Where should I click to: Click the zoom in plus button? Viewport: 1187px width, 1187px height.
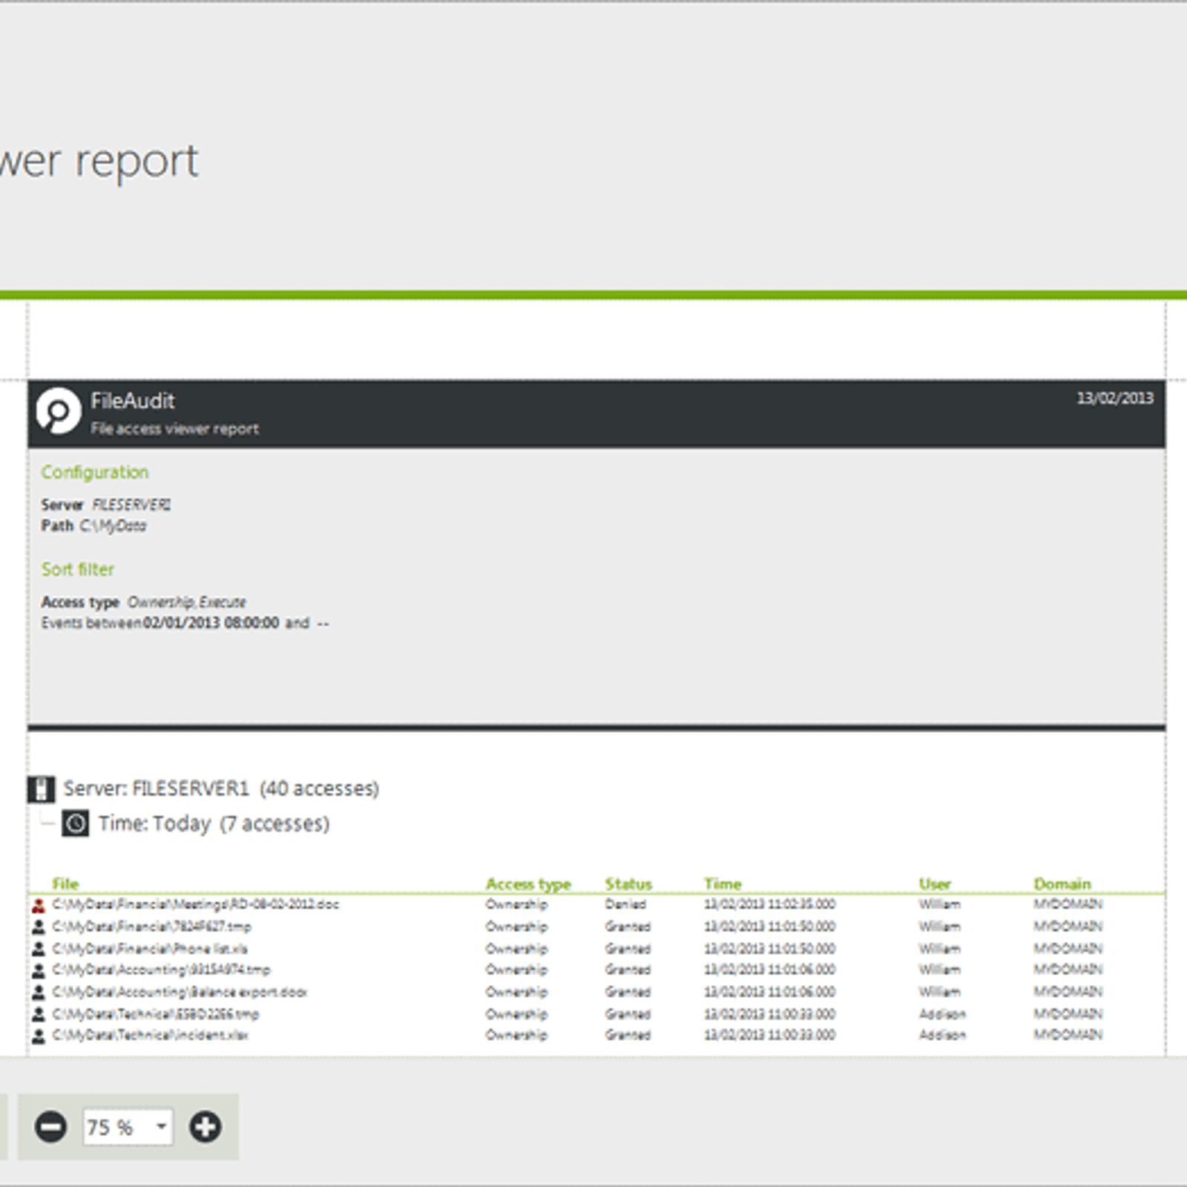(x=205, y=1127)
